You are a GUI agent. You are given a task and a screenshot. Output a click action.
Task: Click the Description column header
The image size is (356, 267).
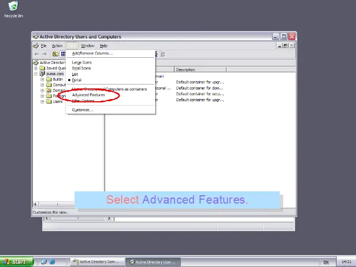(200, 70)
